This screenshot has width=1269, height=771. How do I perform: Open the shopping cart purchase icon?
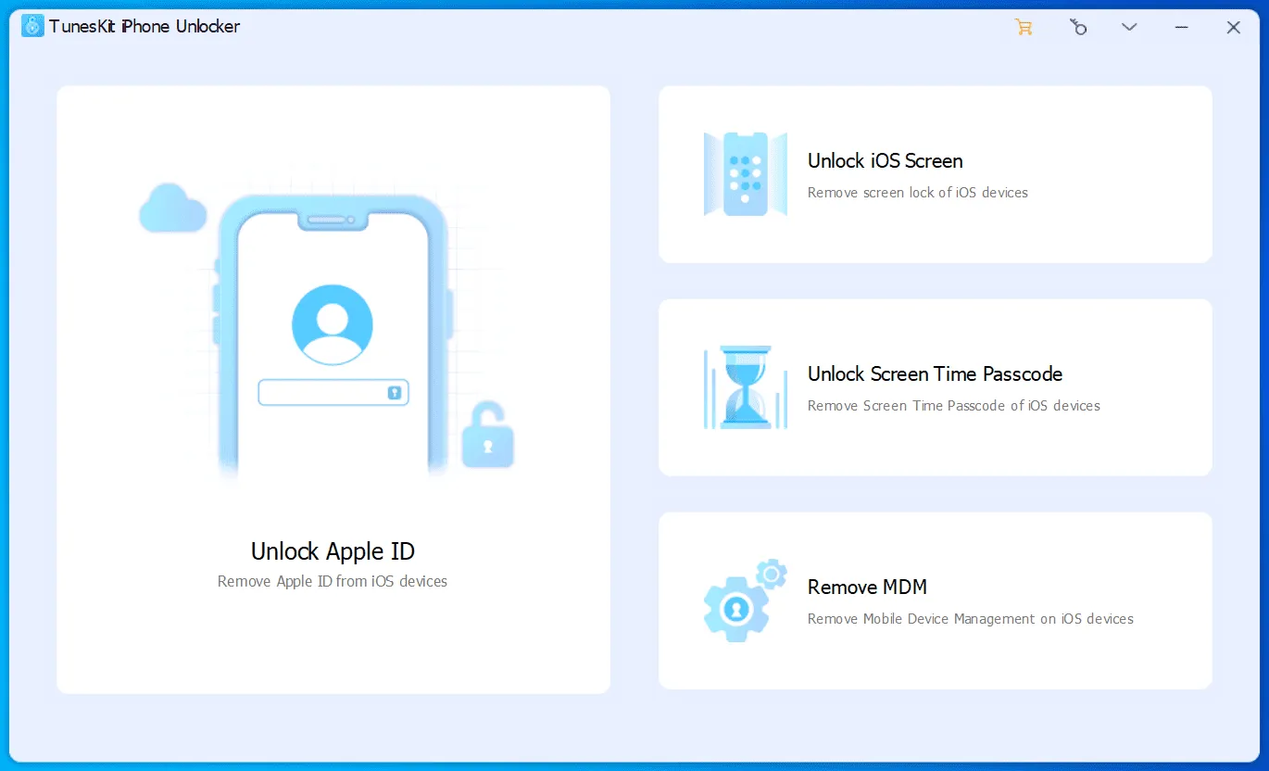tap(1024, 27)
